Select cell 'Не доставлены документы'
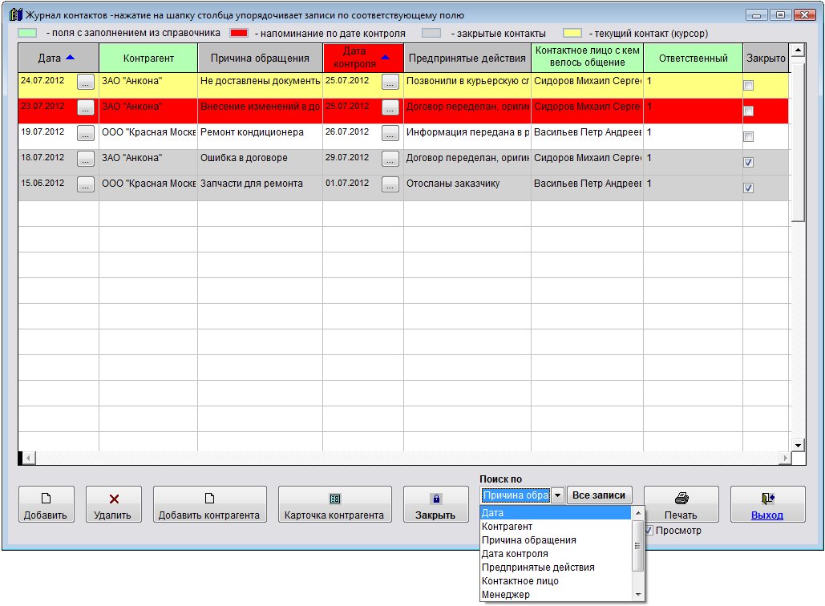This screenshot has height=606, width=825. click(x=260, y=85)
